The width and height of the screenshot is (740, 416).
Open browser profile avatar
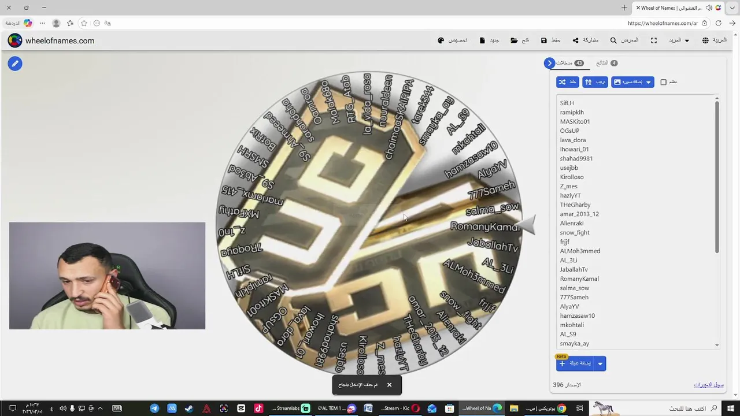coord(56,23)
